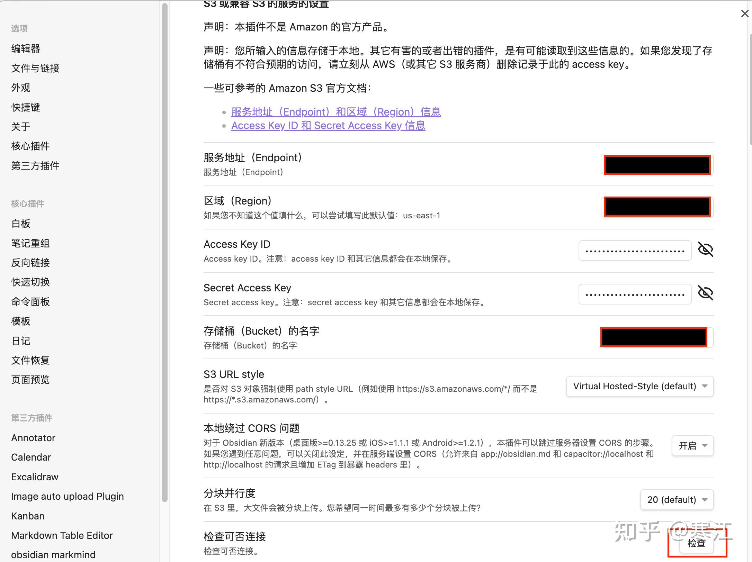
Task: Select 编辑器 in the settings sidebar
Action: [26, 49]
